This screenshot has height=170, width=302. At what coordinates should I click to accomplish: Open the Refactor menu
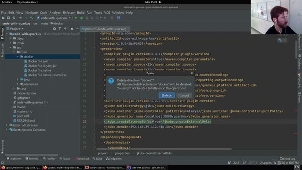69,13
